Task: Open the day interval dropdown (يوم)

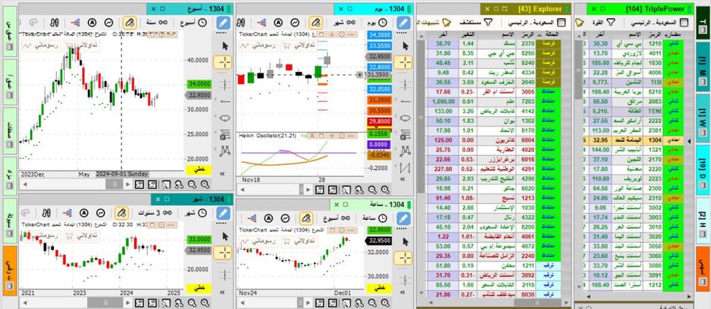Action: point(377,22)
